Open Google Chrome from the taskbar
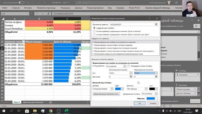 [50, 111]
